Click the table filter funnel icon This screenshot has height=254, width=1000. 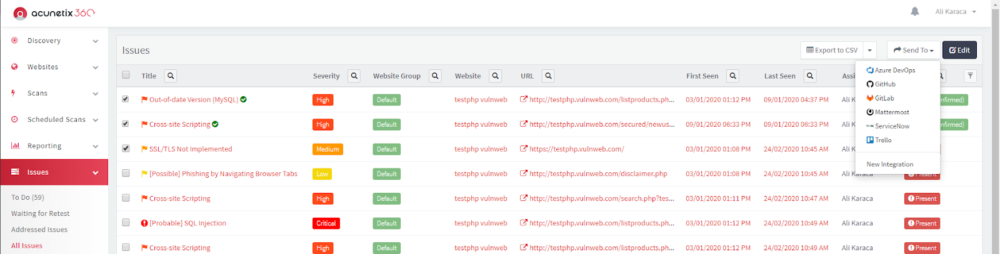point(970,76)
